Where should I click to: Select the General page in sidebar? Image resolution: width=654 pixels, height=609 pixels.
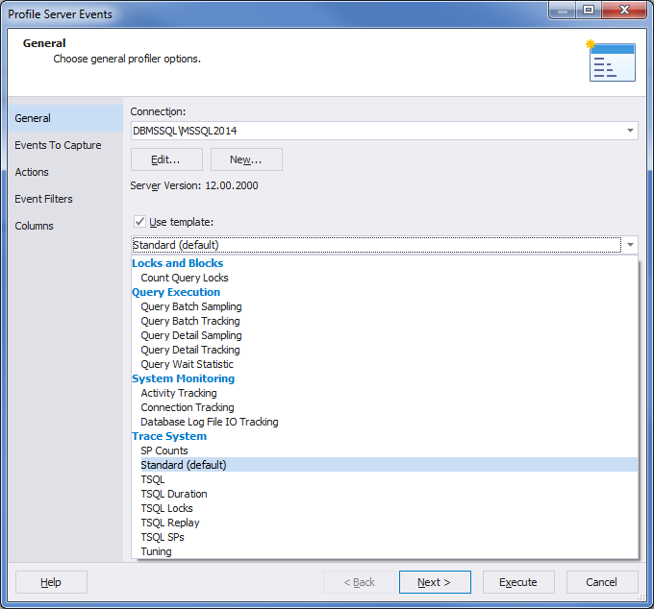coord(65,118)
